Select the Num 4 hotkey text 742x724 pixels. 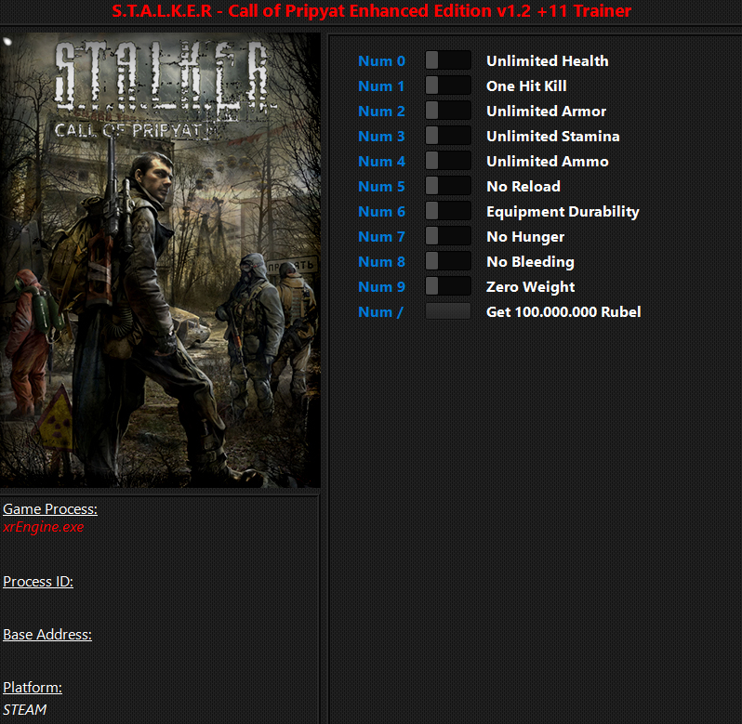[381, 162]
